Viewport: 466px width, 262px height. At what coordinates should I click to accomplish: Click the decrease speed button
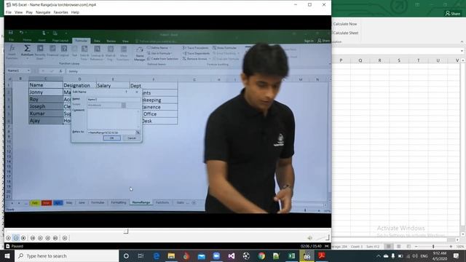pyautogui.click(x=40, y=238)
